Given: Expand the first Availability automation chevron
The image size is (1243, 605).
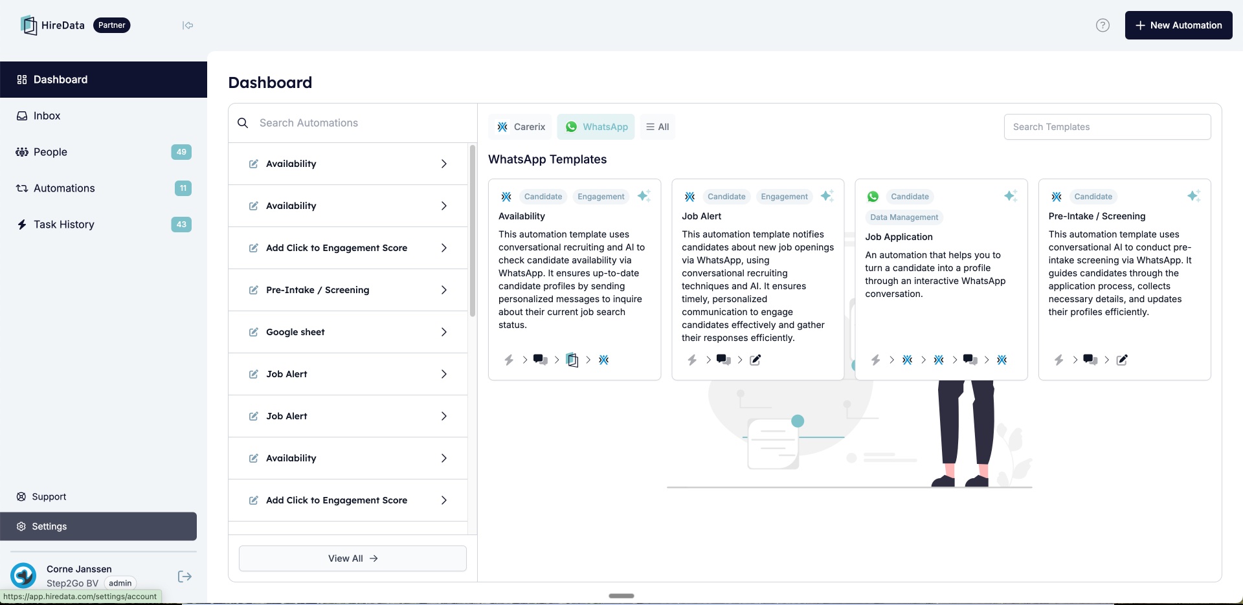Looking at the screenshot, I should pyautogui.click(x=444, y=164).
